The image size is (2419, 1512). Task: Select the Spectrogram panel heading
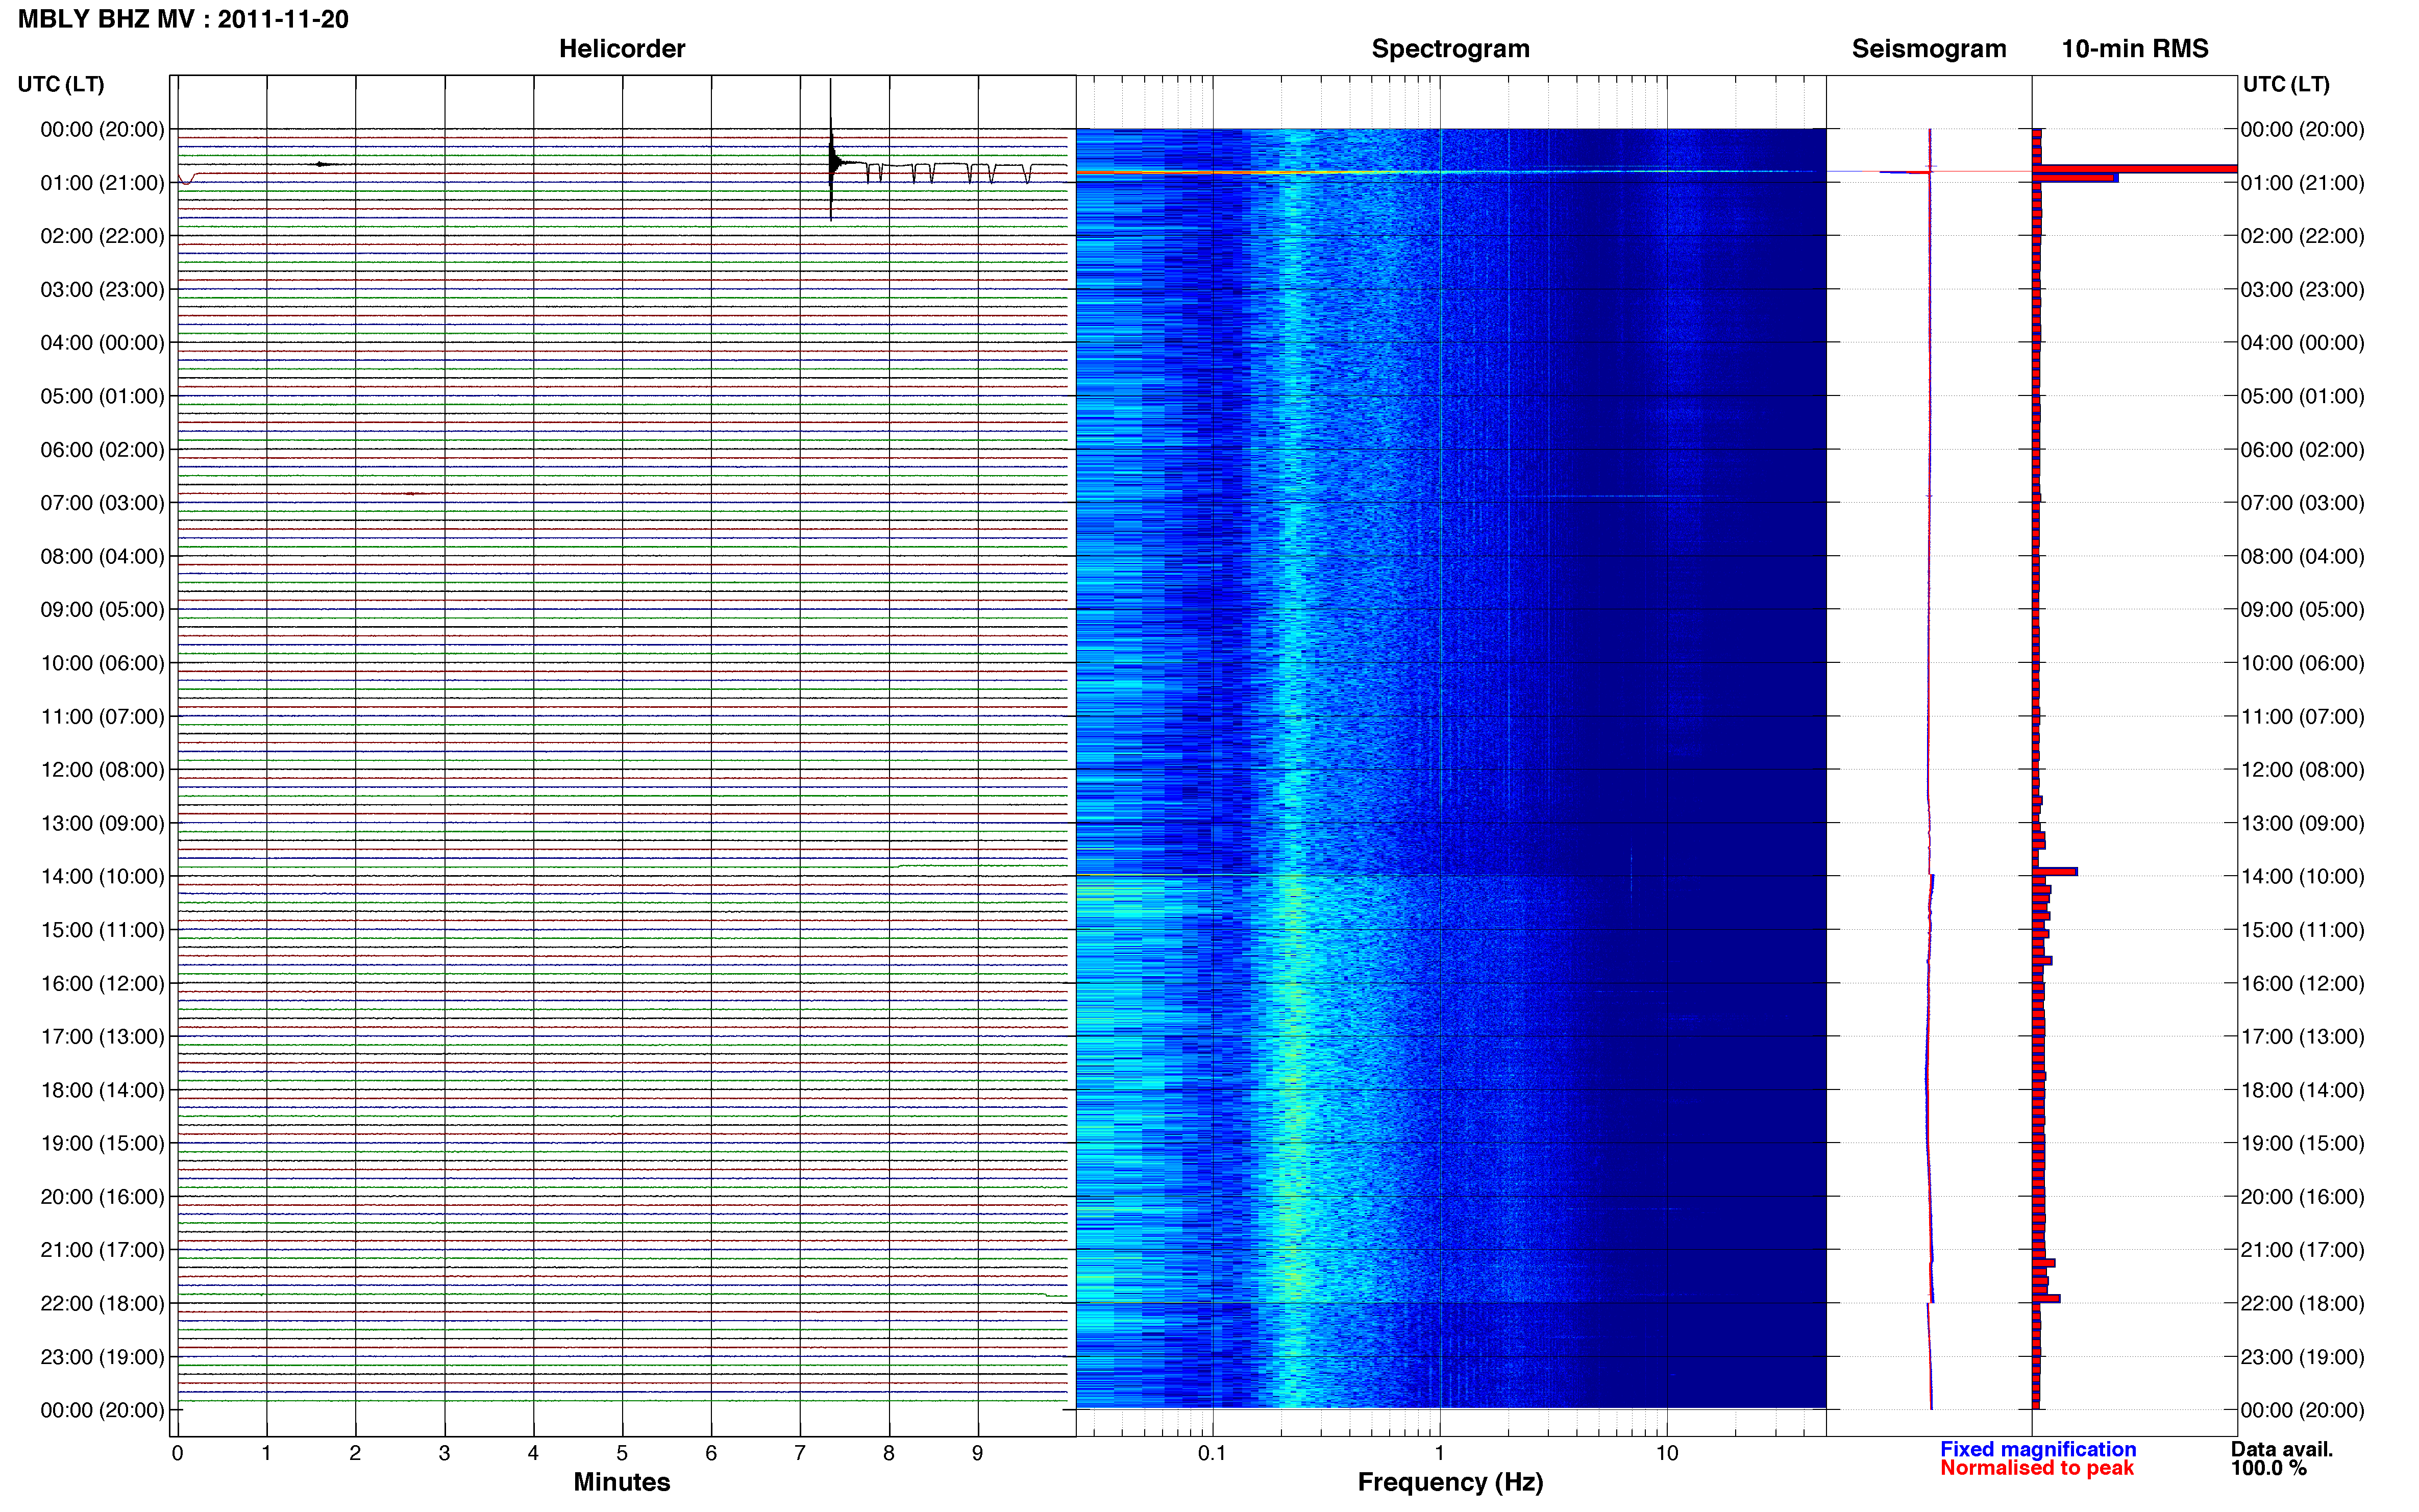coord(1450,49)
